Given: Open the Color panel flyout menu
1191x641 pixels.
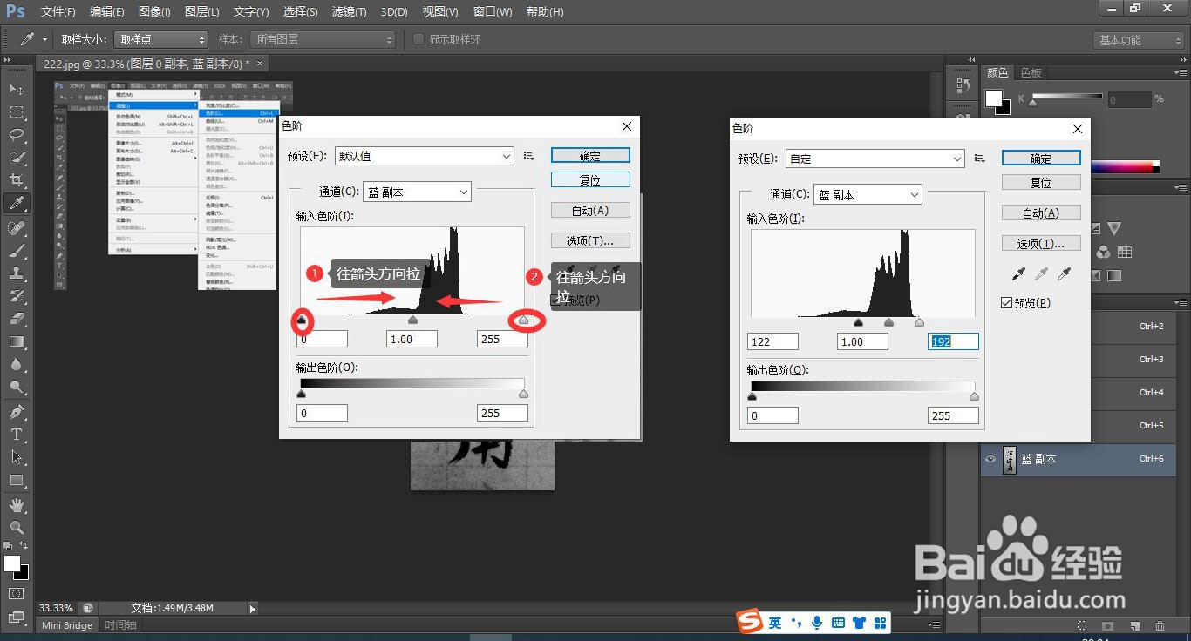Looking at the screenshot, I should click(1180, 73).
